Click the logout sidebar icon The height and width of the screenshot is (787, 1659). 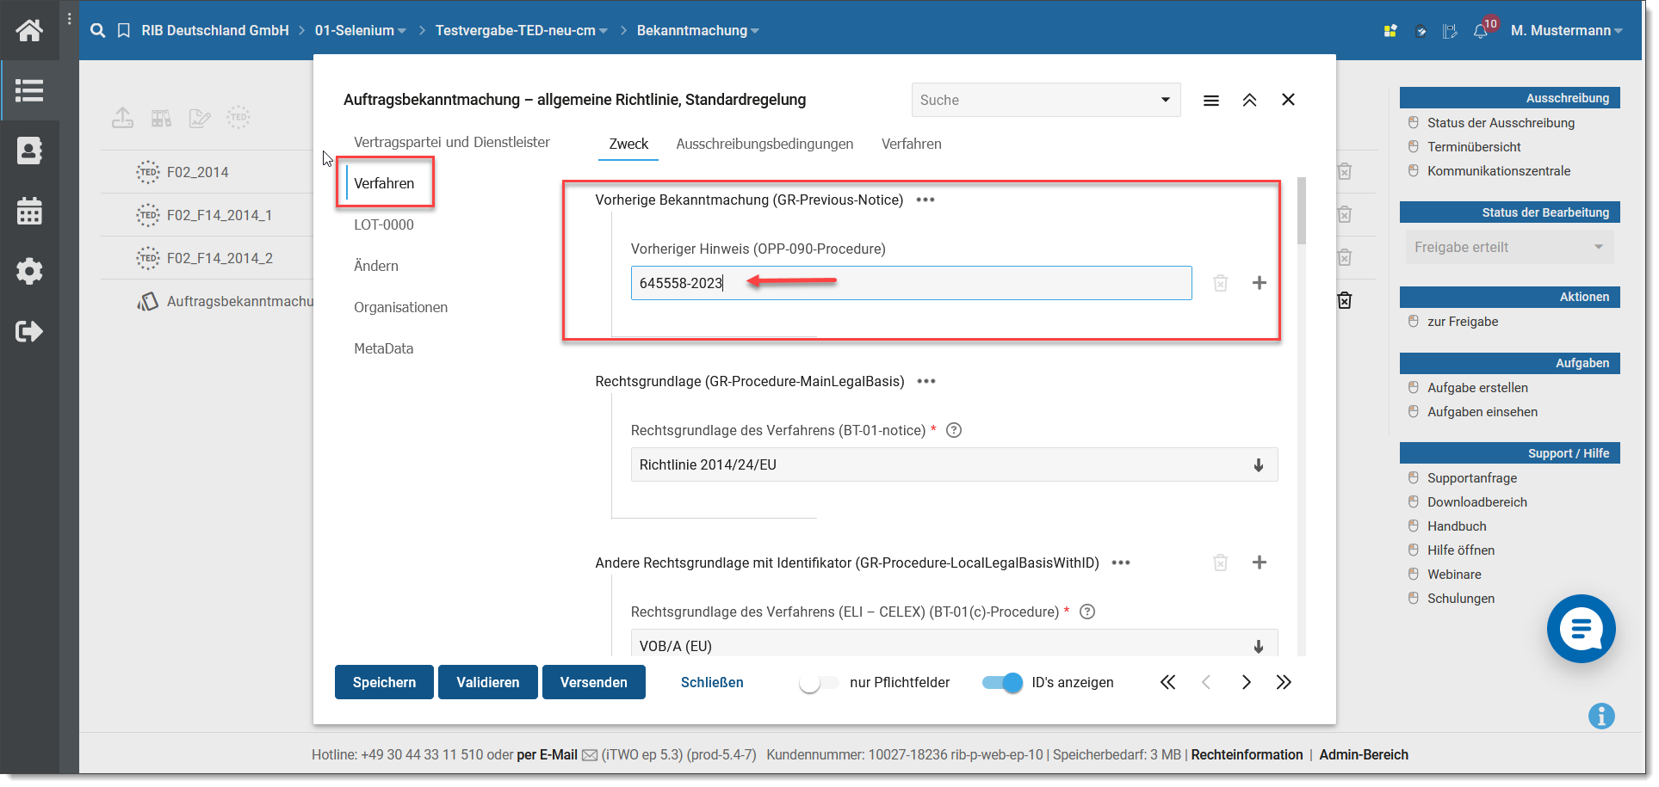point(29,331)
